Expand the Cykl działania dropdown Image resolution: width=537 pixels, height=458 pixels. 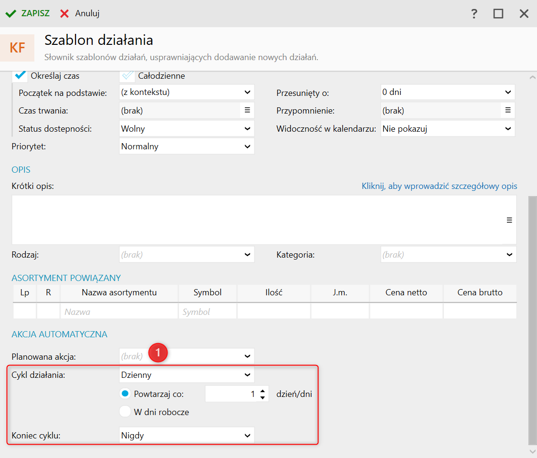point(247,375)
